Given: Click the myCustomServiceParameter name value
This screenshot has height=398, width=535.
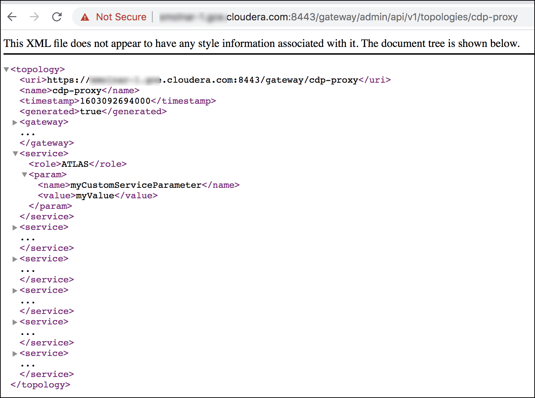Looking at the screenshot, I should click(x=136, y=185).
